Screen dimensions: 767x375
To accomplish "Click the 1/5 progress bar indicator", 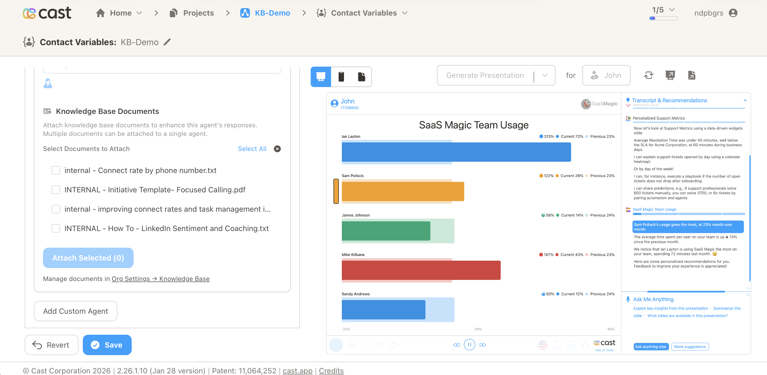I will [x=663, y=18].
